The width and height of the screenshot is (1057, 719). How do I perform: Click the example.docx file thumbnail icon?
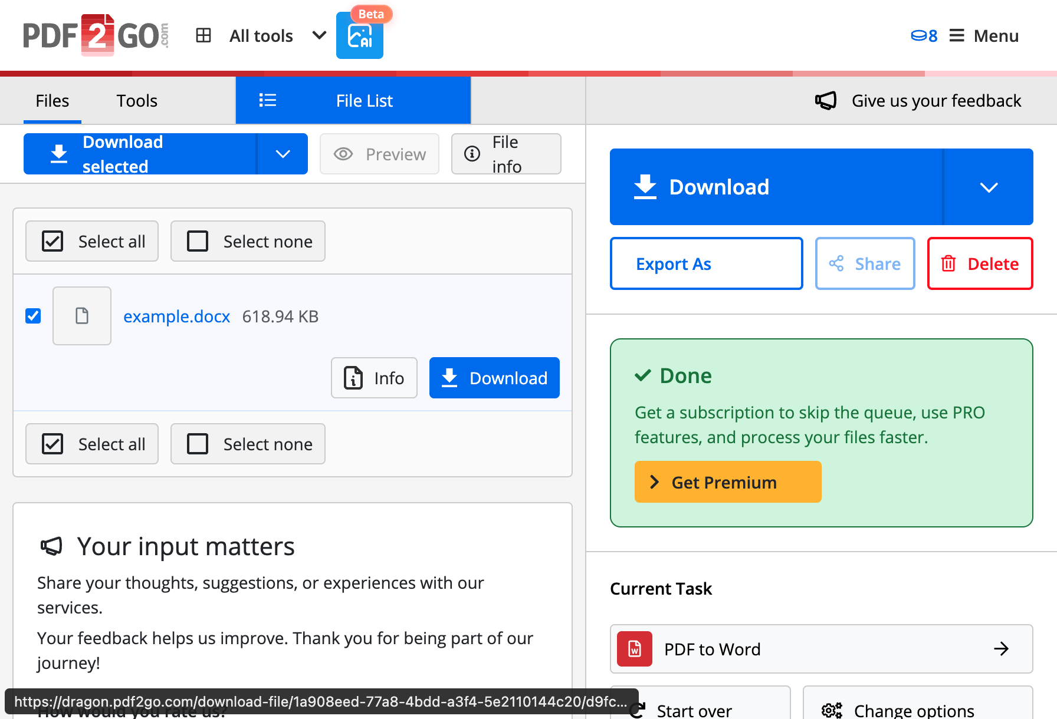tap(82, 316)
